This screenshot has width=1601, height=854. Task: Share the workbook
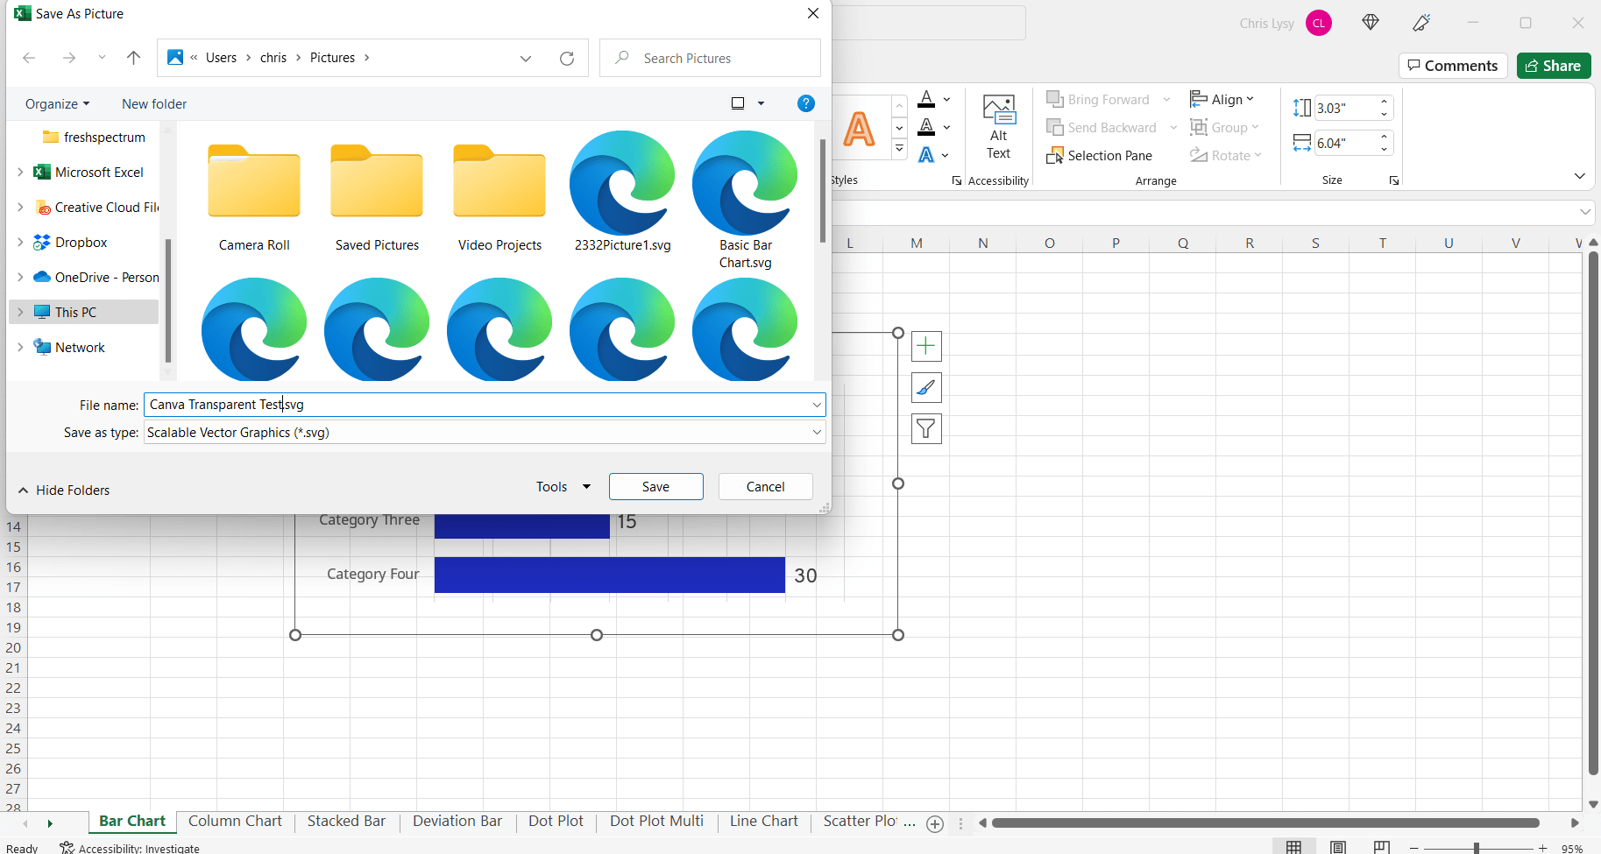(1554, 66)
